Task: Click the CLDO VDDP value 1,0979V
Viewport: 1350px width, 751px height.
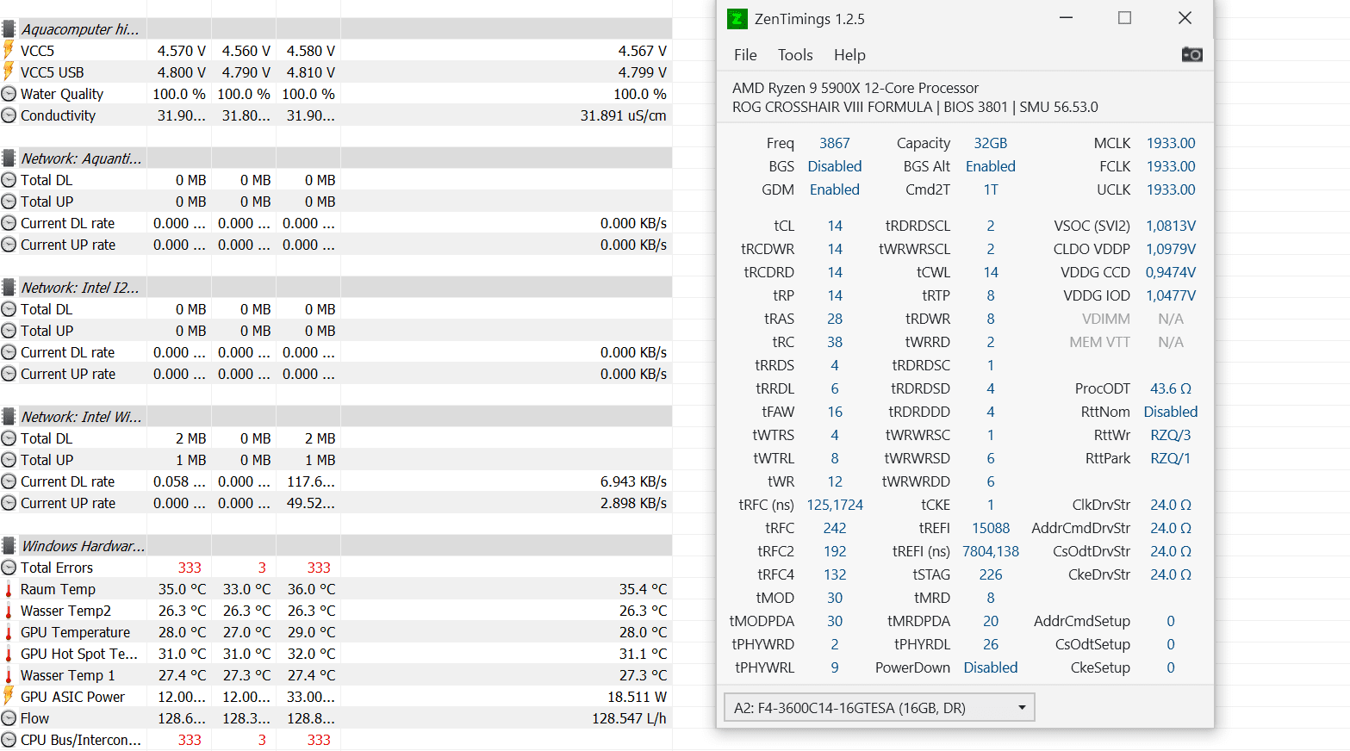Action: click(1171, 249)
